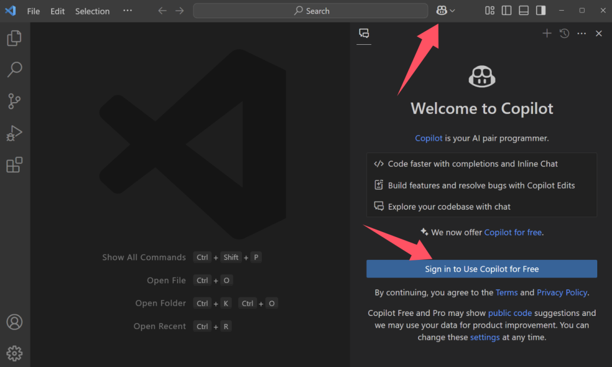This screenshot has height=367, width=612.
Task: Close the Copilot chat panel
Action: [x=599, y=33]
